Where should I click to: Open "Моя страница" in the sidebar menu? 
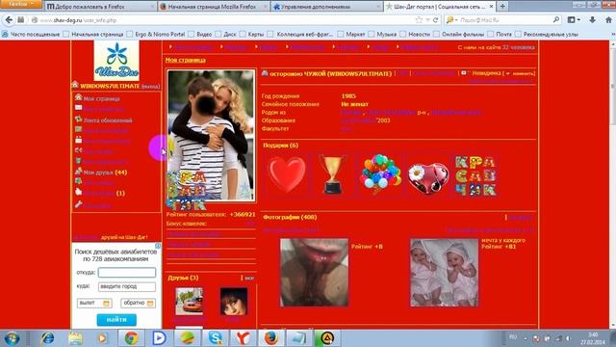(x=101, y=98)
